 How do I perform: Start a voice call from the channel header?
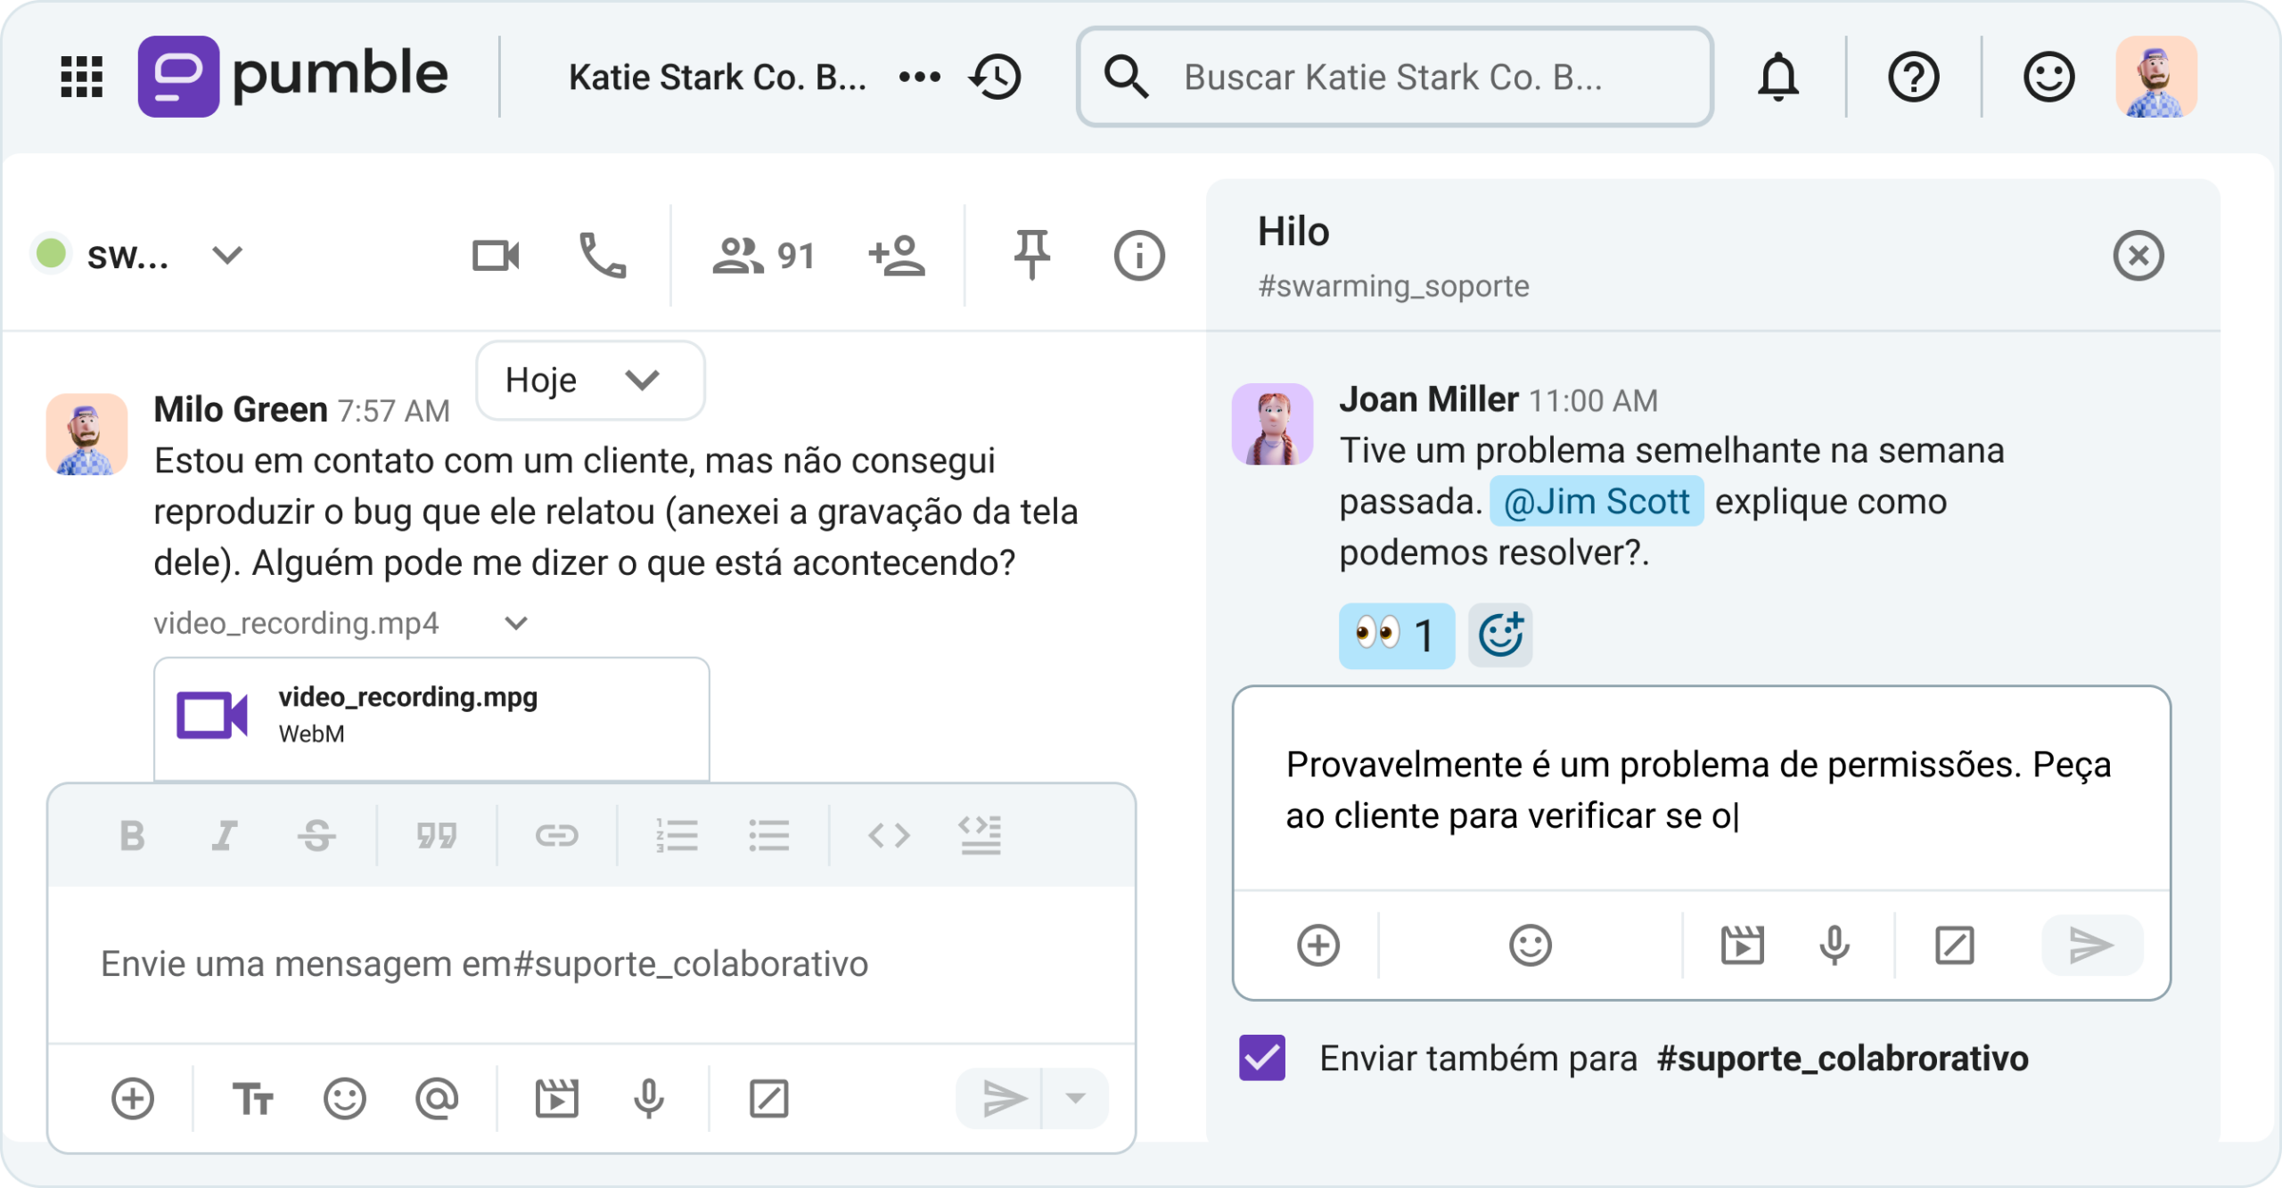tap(604, 256)
